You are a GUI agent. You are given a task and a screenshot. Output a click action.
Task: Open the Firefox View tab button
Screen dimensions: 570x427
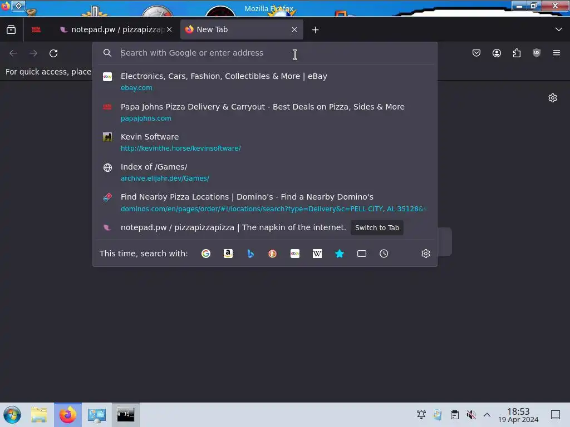(11, 30)
